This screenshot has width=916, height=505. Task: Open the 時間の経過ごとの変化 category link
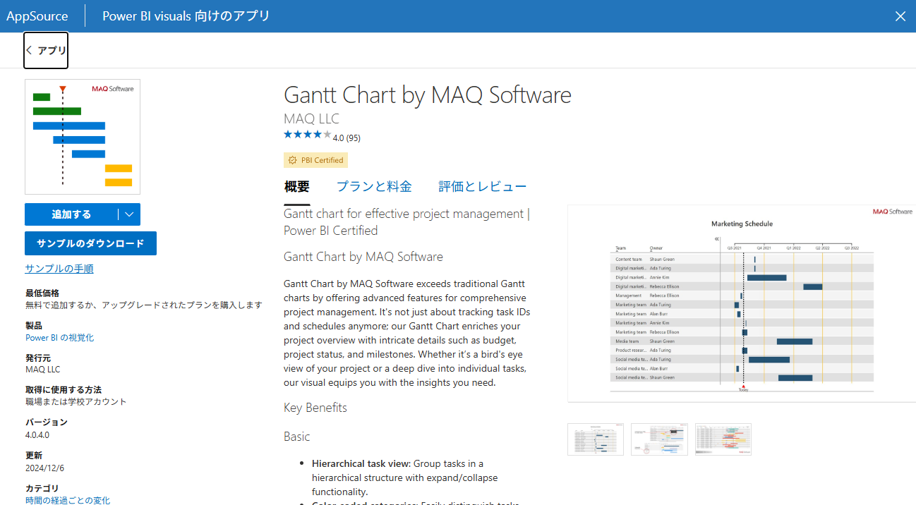[68, 500]
